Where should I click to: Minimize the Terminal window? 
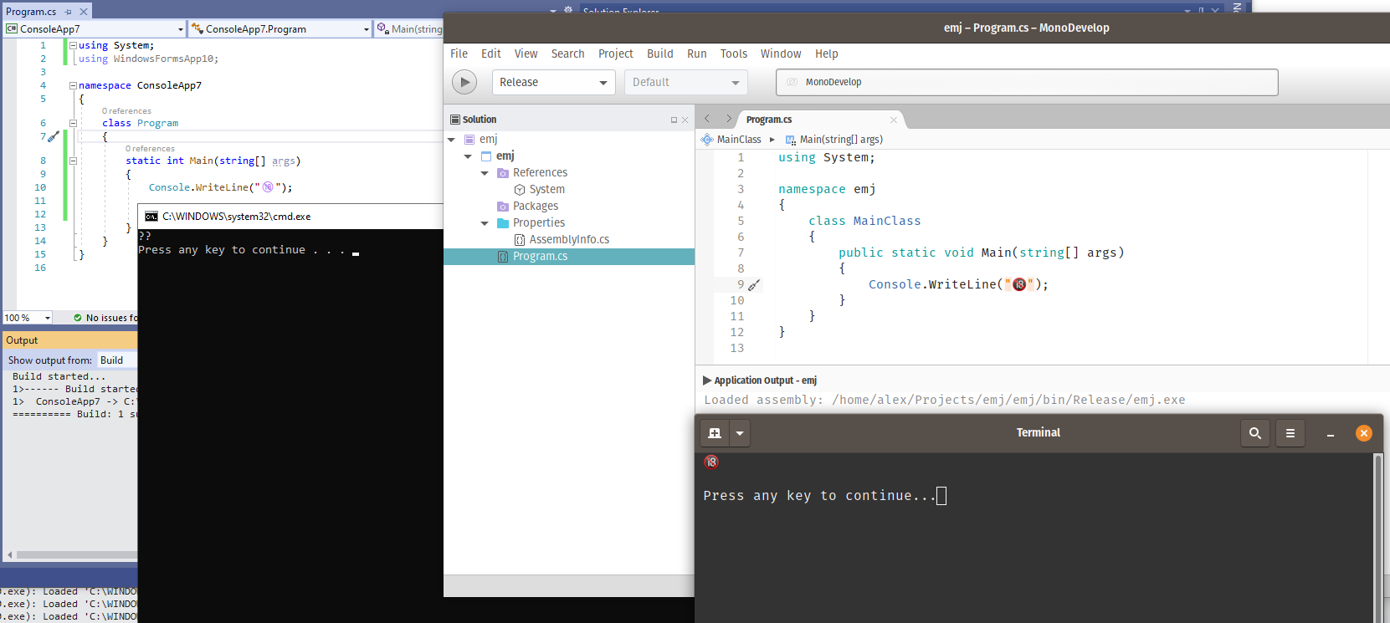(x=1331, y=433)
